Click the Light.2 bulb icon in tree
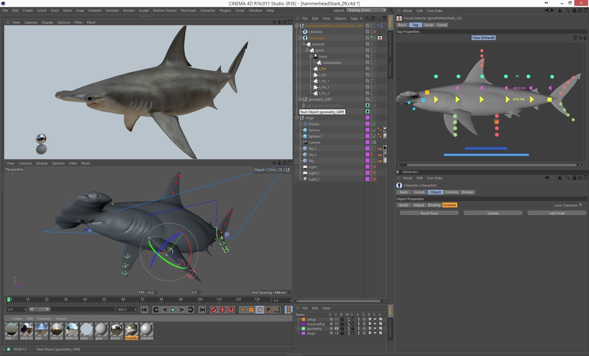This screenshot has height=356, width=589. 305,179
